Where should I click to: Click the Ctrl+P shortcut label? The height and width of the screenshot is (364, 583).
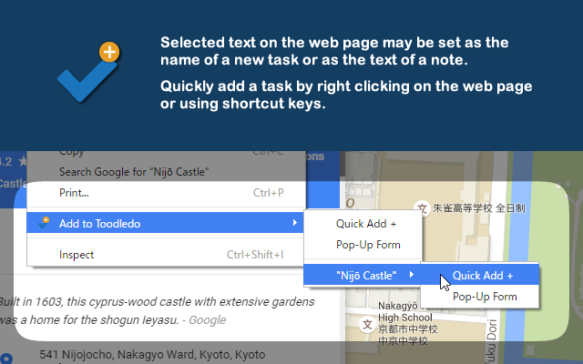pos(268,193)
